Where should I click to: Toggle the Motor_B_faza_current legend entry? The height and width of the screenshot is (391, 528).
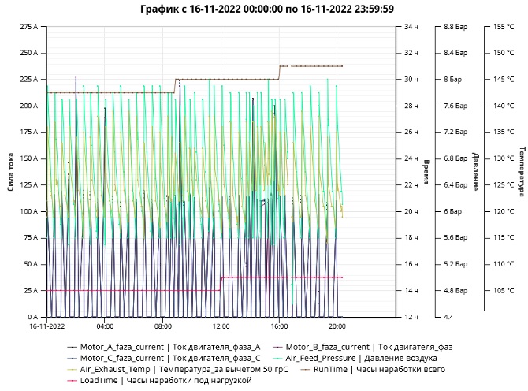pyautogui.click(x=363, y=347)
